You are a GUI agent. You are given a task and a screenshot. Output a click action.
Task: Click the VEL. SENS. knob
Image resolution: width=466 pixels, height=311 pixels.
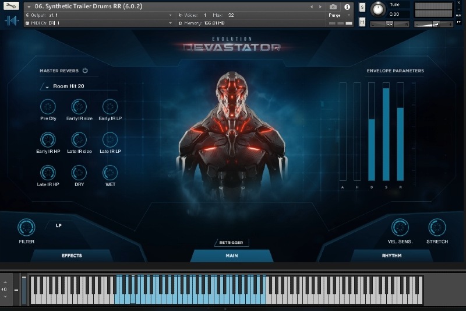(400, 228)
